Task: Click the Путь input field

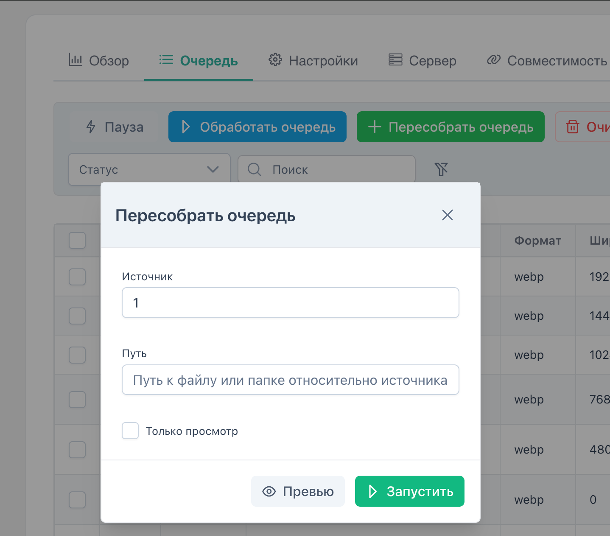Action: pyautogui.click(x=291, y=380)
